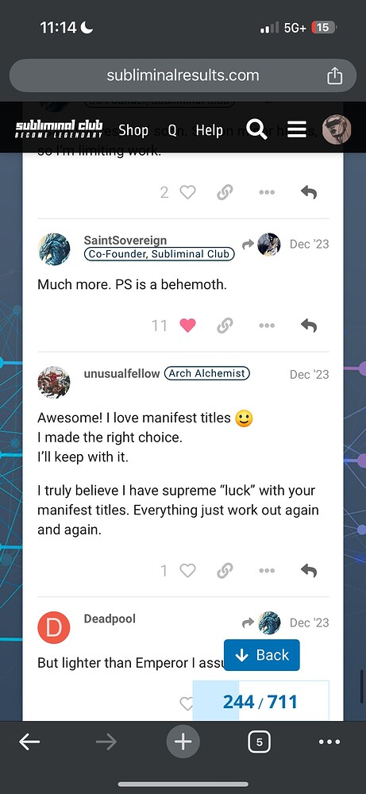Show more actions on SaintSovereign's post

267,326
